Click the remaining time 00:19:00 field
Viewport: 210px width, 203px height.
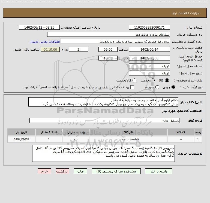(50, 49)
